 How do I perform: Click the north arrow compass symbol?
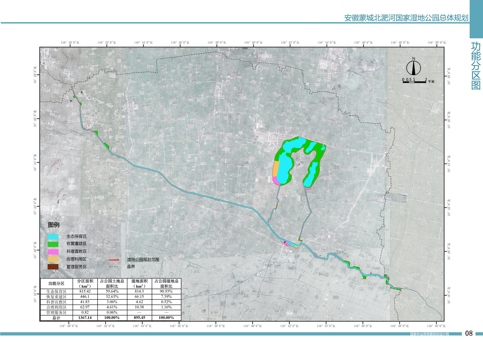click(413, 68)
